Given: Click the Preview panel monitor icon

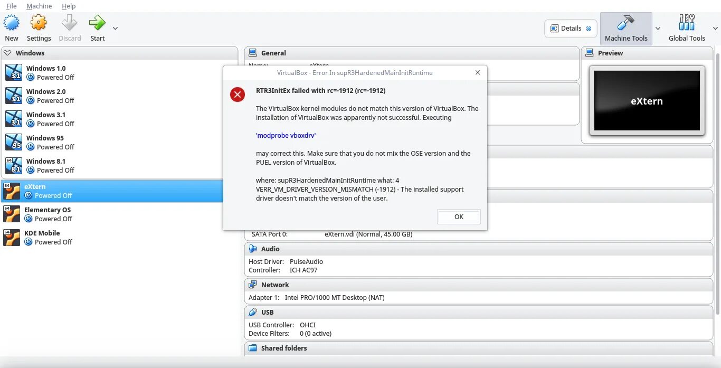Looking at the screenshot, I should pyautogui.click(x=590, y=53).
